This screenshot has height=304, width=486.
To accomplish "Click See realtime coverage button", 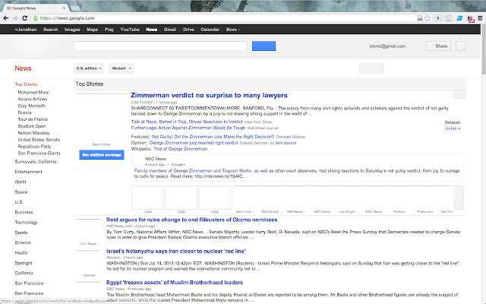I will pyautogui.click(x=102, y=154).
